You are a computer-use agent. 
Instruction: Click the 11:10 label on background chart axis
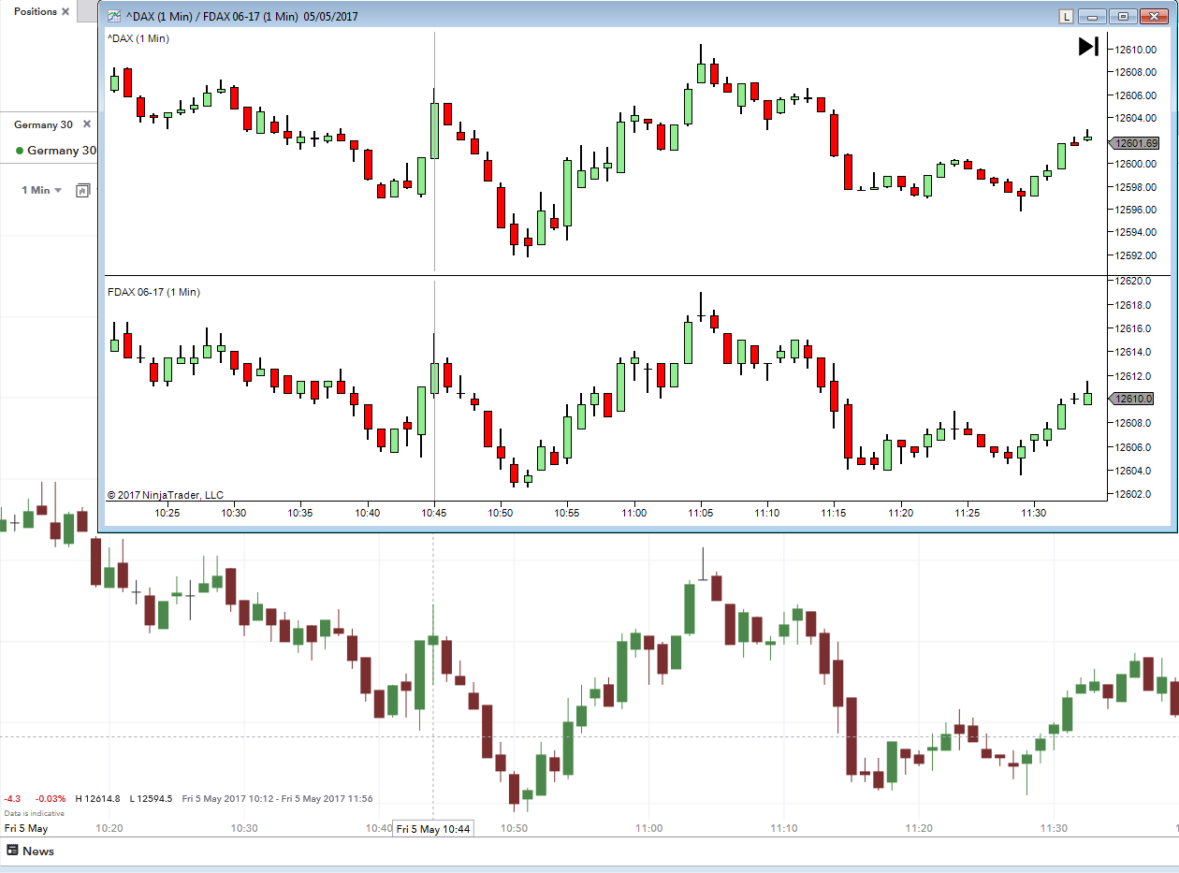[784, 829]
